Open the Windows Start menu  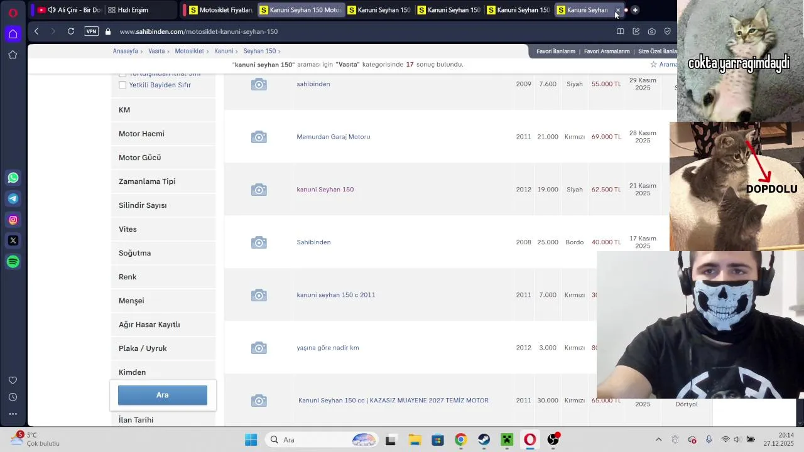tap(251, 440)
